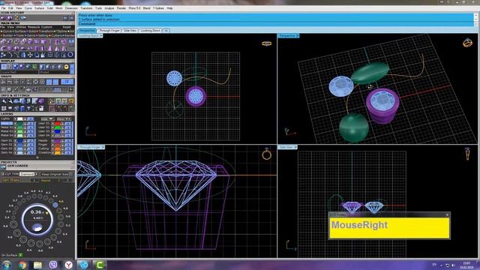This screenshot has height=270, width=480.
Task: Click the yellow Creation layer color swatch
Action: tap(57, 152)
